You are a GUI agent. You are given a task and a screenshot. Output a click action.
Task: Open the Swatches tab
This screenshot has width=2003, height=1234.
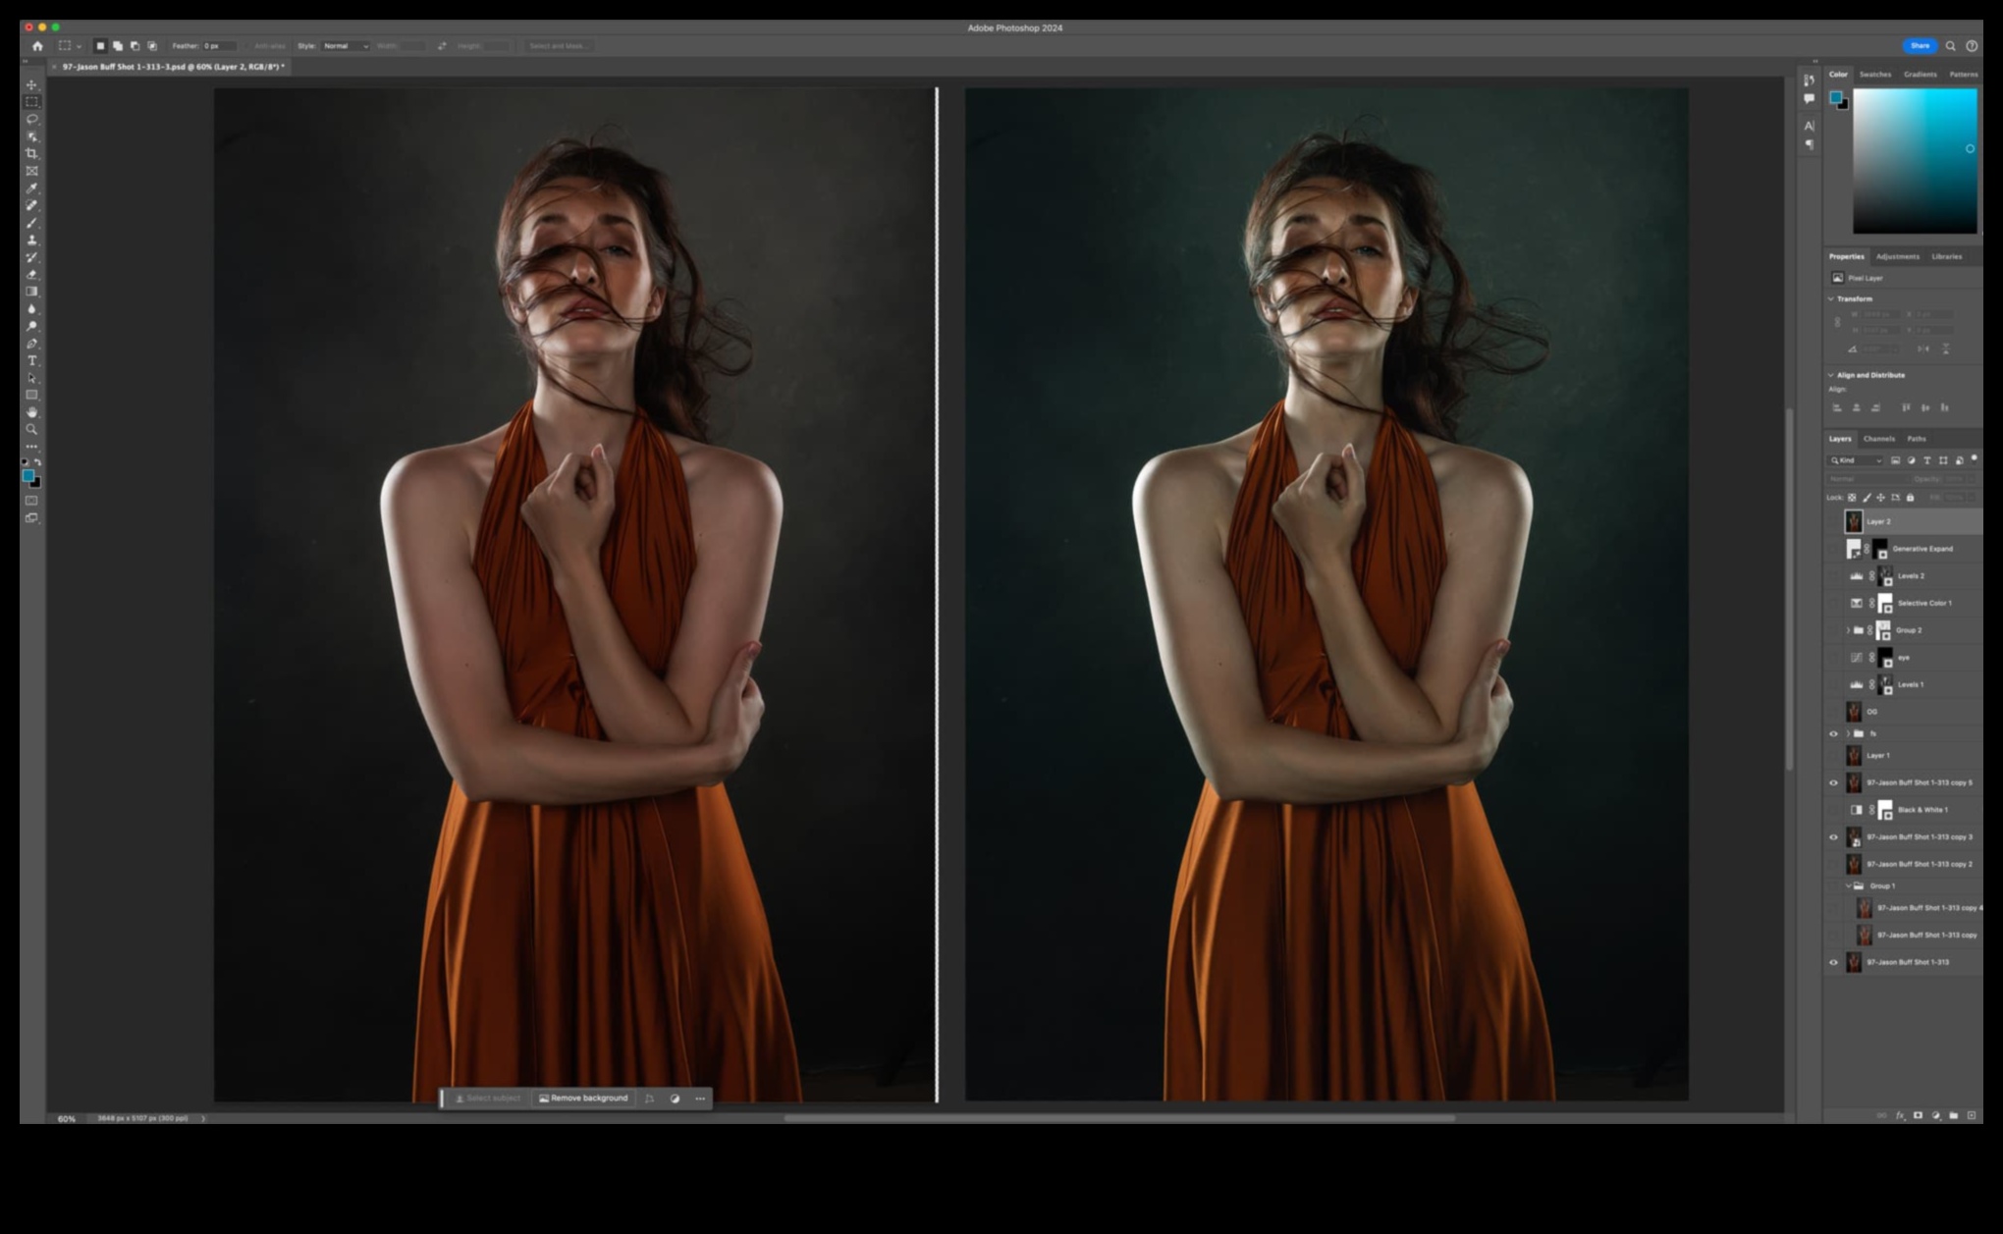1874,75
